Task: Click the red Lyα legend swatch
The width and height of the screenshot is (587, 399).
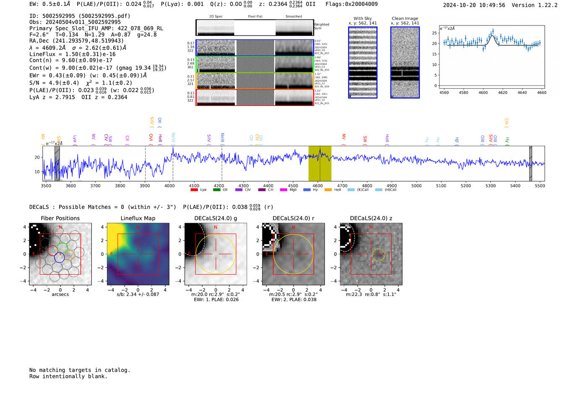Action: pos(194,190)
